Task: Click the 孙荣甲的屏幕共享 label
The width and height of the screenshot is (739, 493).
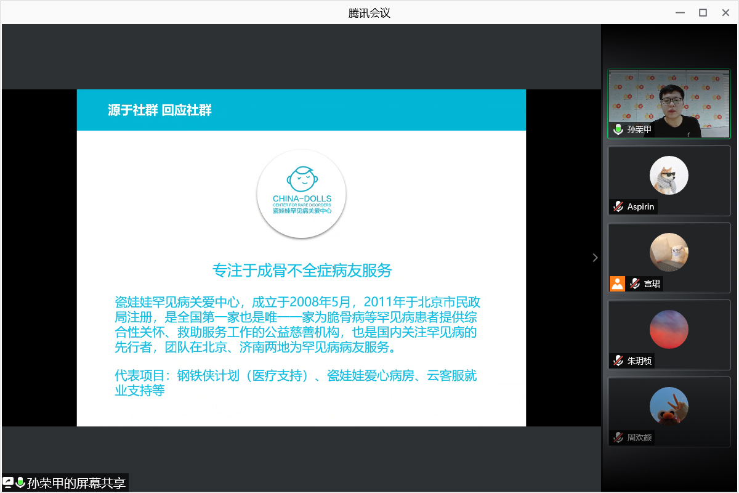Action: 76,483
